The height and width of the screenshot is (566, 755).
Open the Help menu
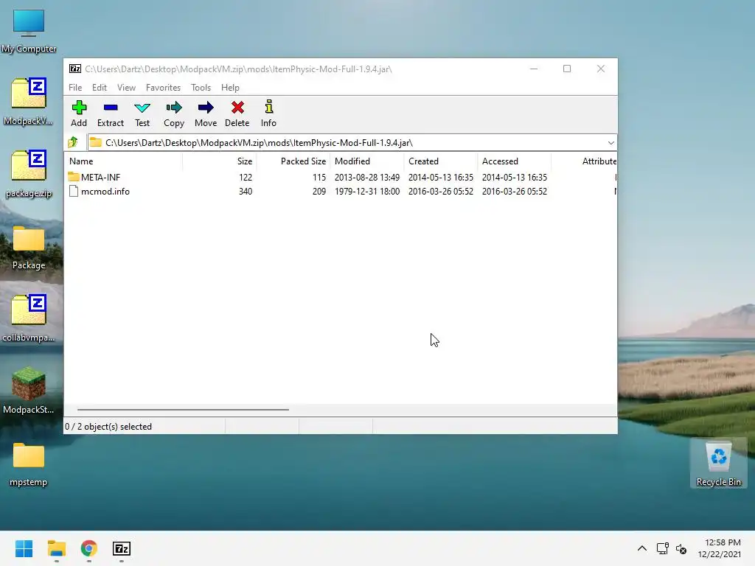tap(230, 88)
